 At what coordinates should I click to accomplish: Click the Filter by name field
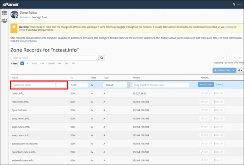[54, 58]
